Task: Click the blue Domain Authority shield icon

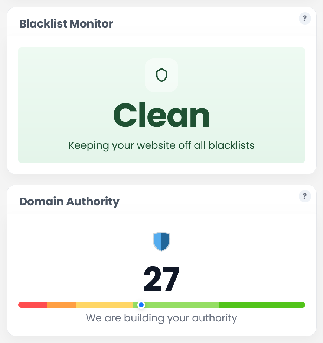Action: click(x=161, y=241)
